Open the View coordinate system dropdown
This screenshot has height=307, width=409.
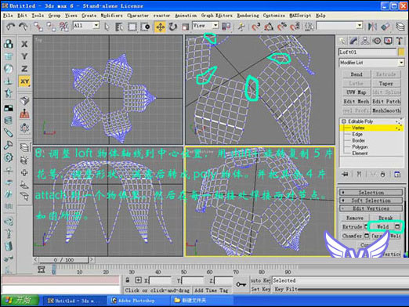[x=205, y=26]
